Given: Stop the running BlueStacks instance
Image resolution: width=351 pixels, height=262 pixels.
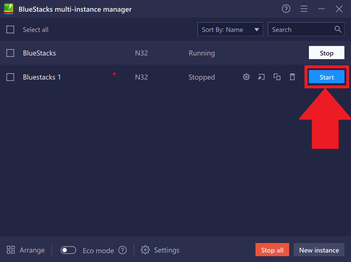Looking at the screenshot, I should [326, 53].
